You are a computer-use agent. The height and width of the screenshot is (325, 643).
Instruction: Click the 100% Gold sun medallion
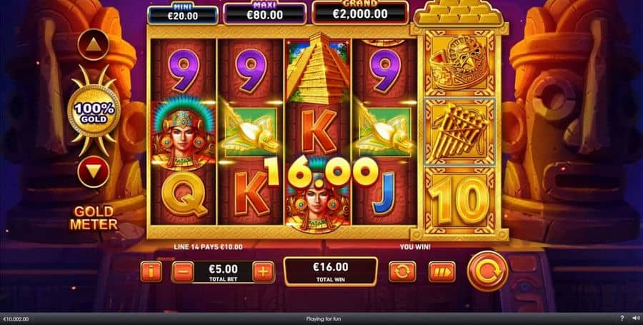94,110
